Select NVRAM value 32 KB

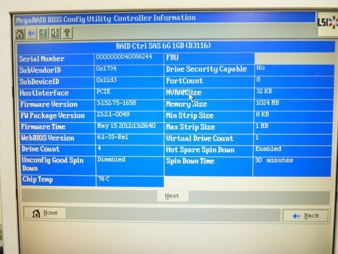[x=264, y=91]
